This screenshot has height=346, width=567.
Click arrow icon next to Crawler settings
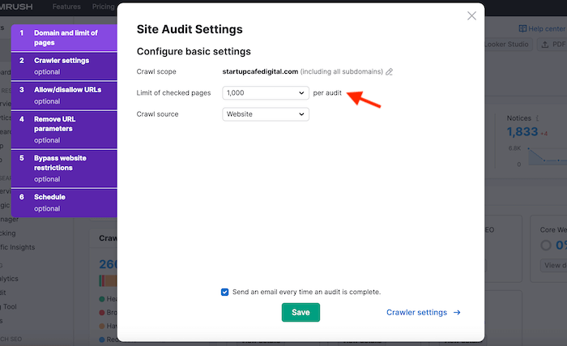[x=457, y=312]
